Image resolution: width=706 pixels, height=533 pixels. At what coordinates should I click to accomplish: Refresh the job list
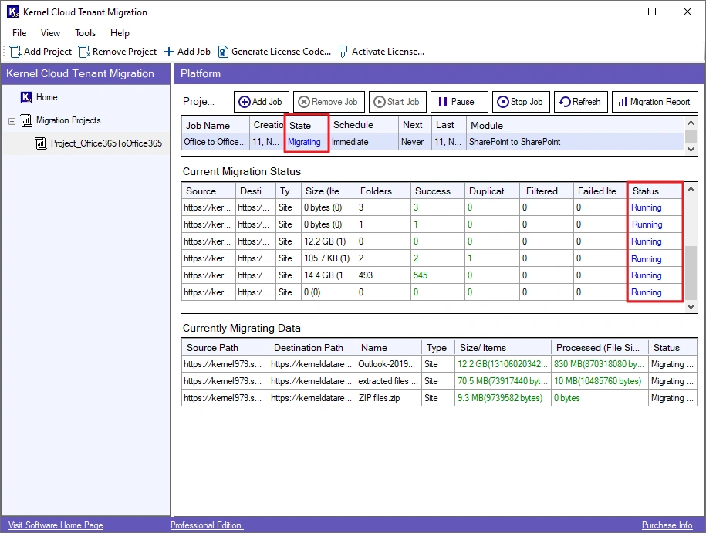pos(579,102)
